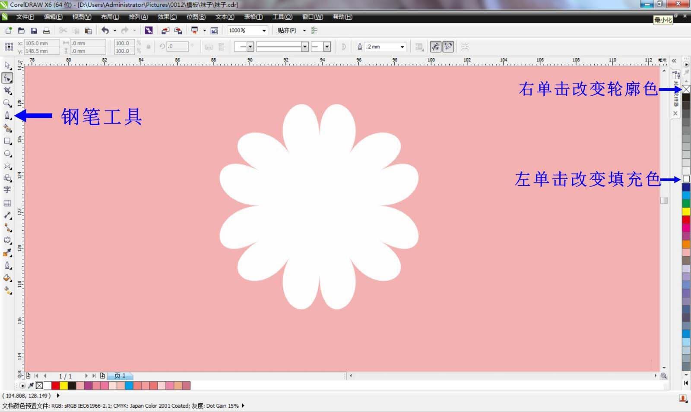Click the Save document icon

pos(34,30)
